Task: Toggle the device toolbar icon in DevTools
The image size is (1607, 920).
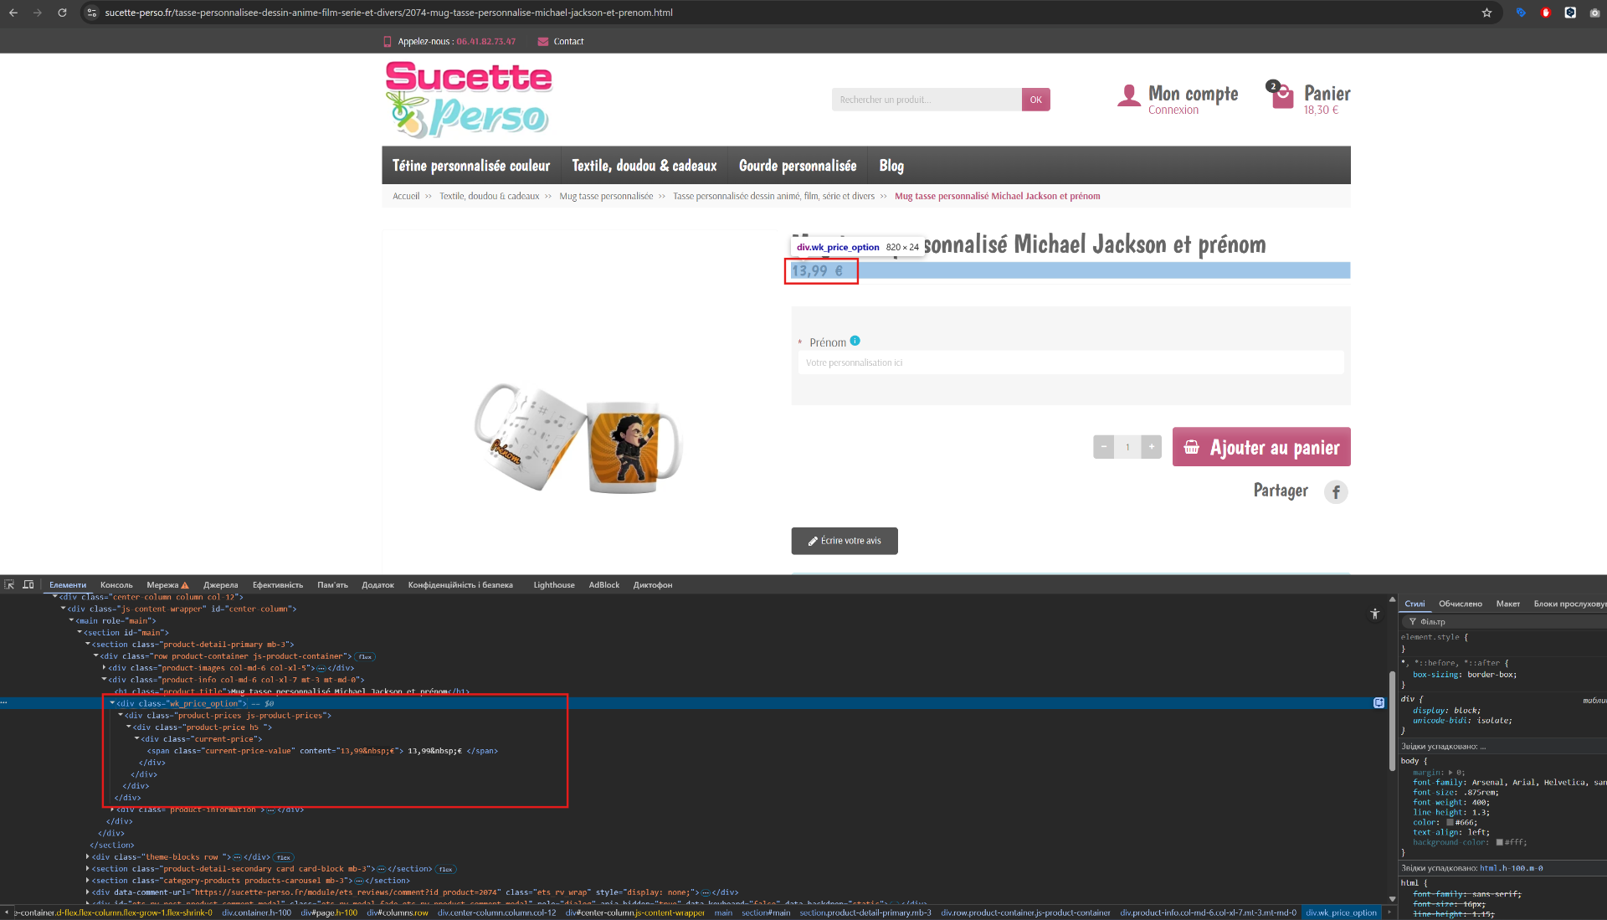Action: (x=28, y=584)
